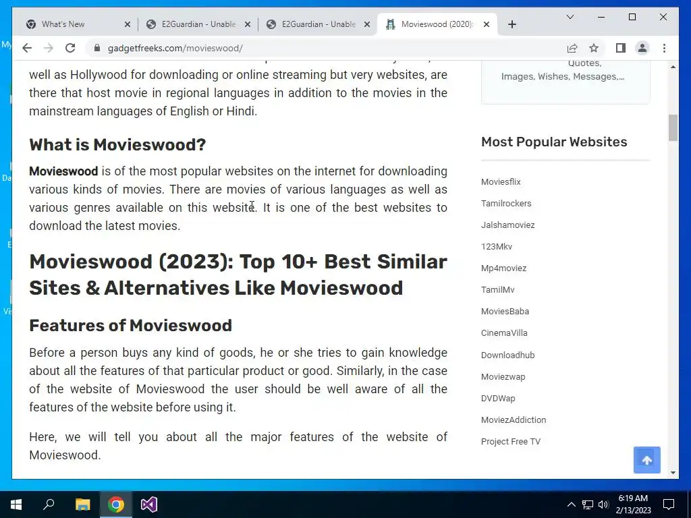Open the MoviesBaba link
The height and width of the screenshot is (518, 691).
[x=505, y=312]
